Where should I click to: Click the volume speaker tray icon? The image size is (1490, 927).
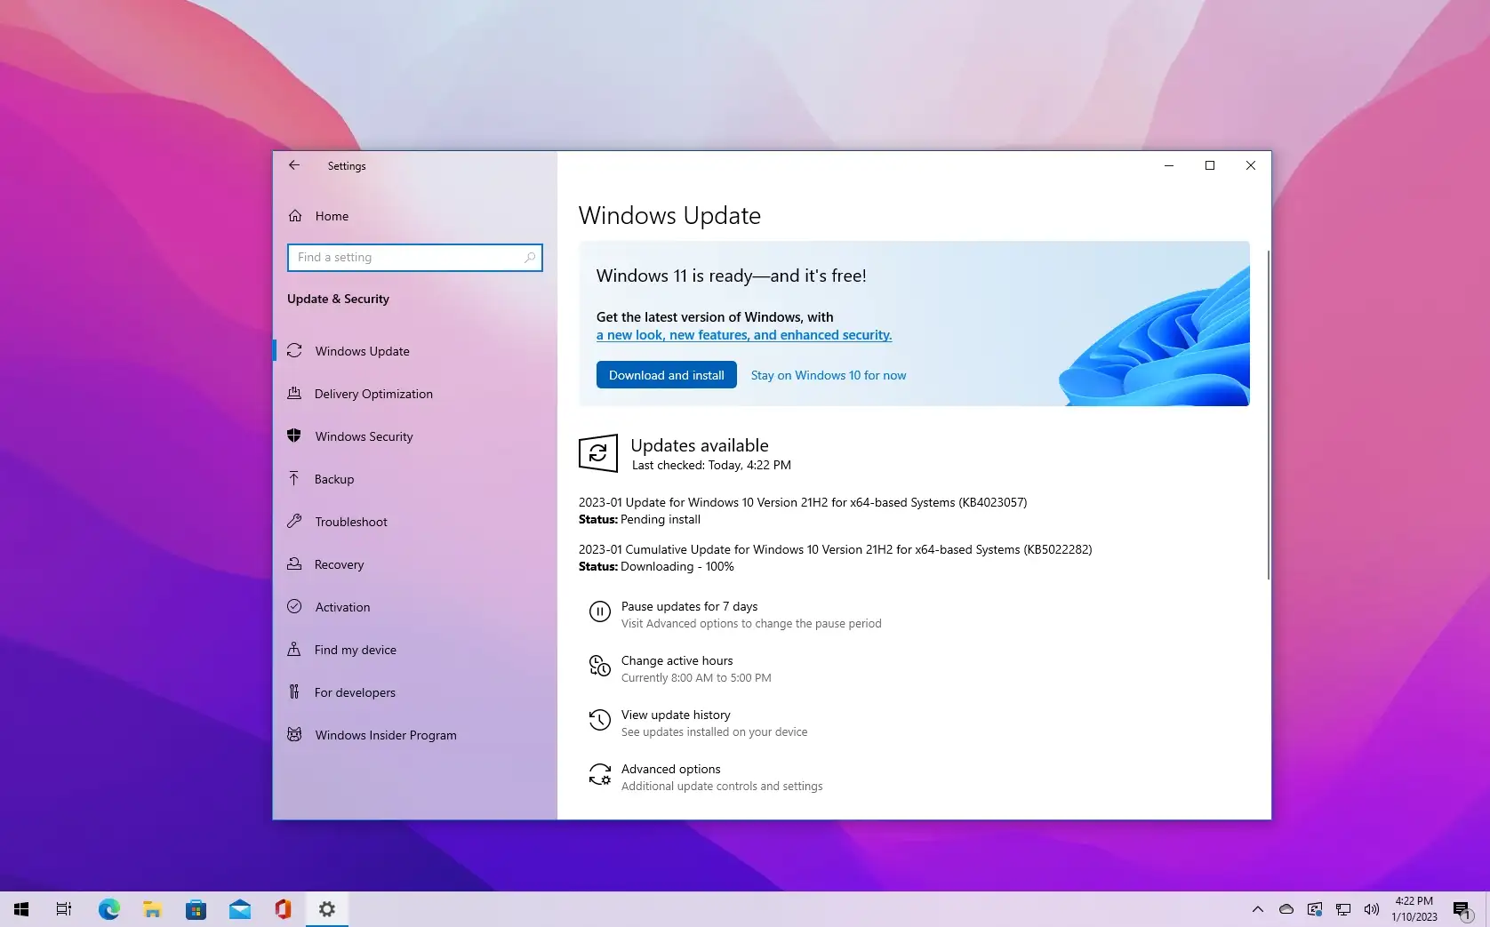click(x=1372, y=909)
